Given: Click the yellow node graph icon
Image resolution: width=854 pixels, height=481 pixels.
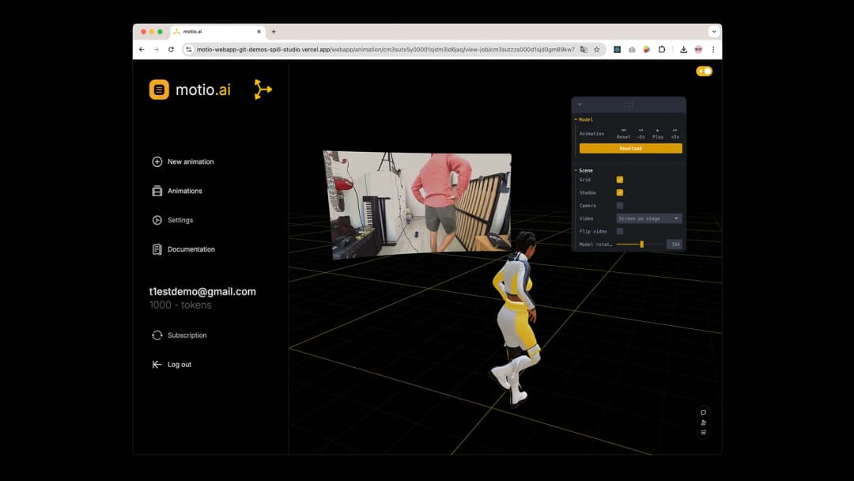Looking at the screenshot, I should pos(263,89).
